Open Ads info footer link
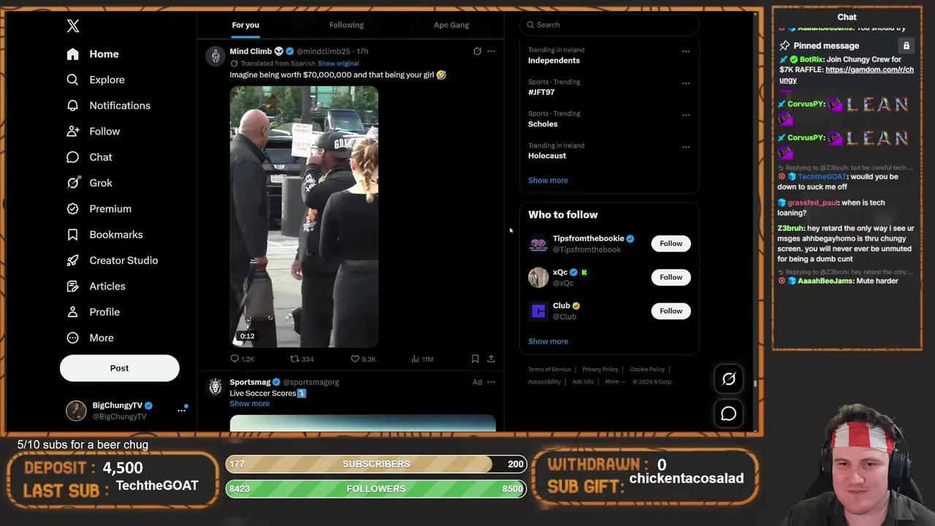Viewport: 935px width, 526px height. click(x=583, y=381)
